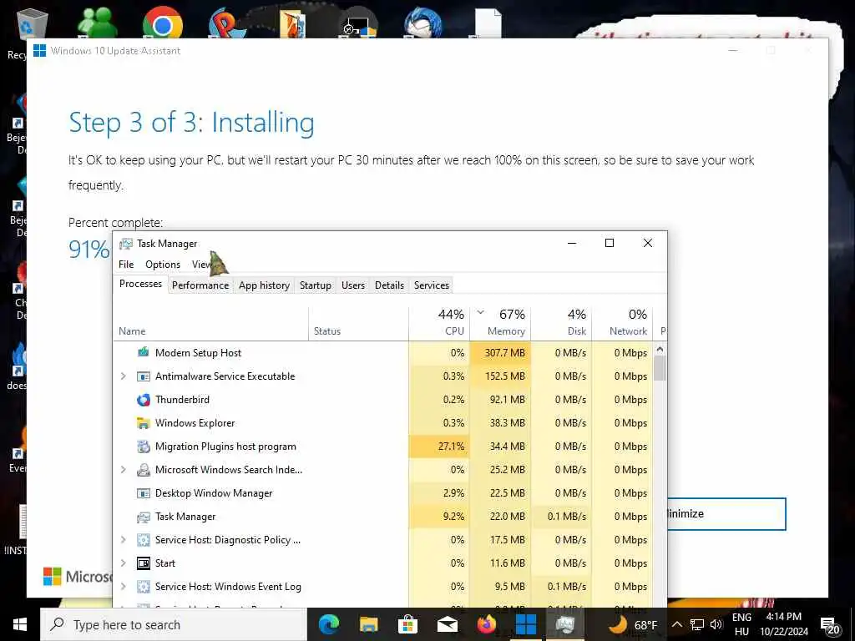This screenshot has width=855, height=641.
Task: Select the Modern Setup Host process icon
Action: pyautogui.click(x=144, y=353)
